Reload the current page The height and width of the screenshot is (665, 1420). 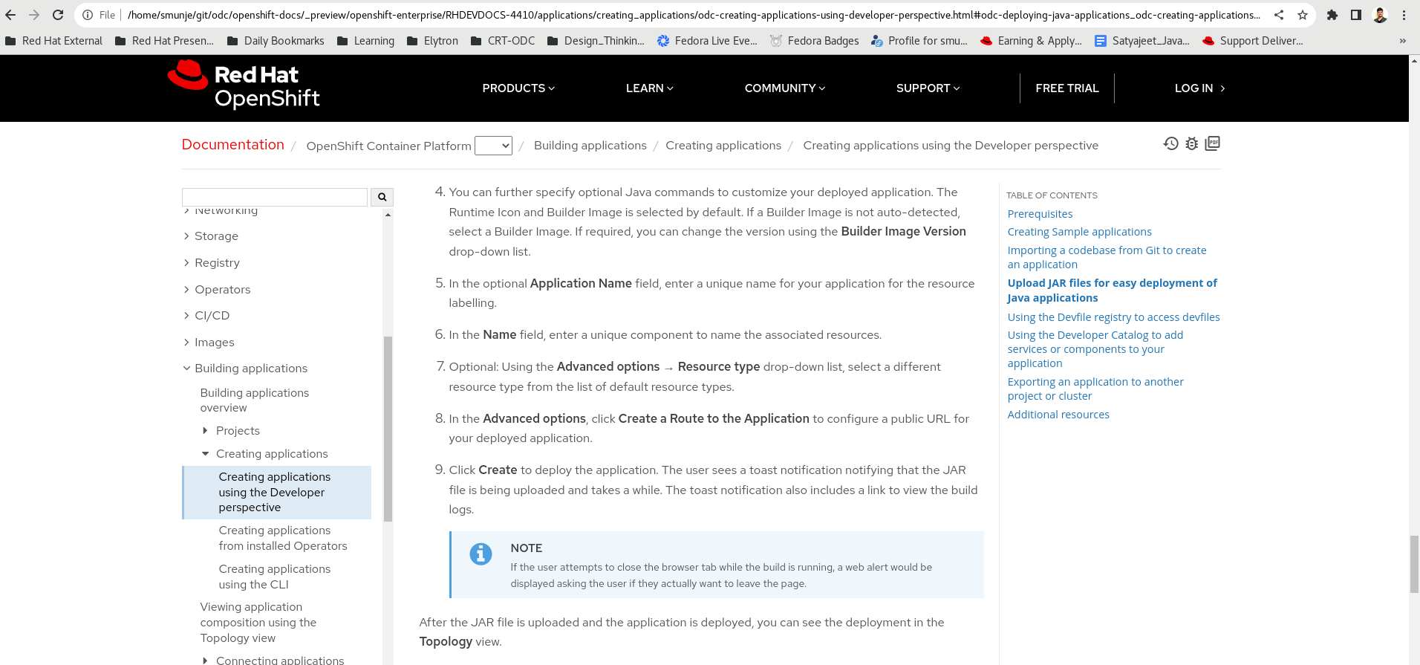click(58, 15)
